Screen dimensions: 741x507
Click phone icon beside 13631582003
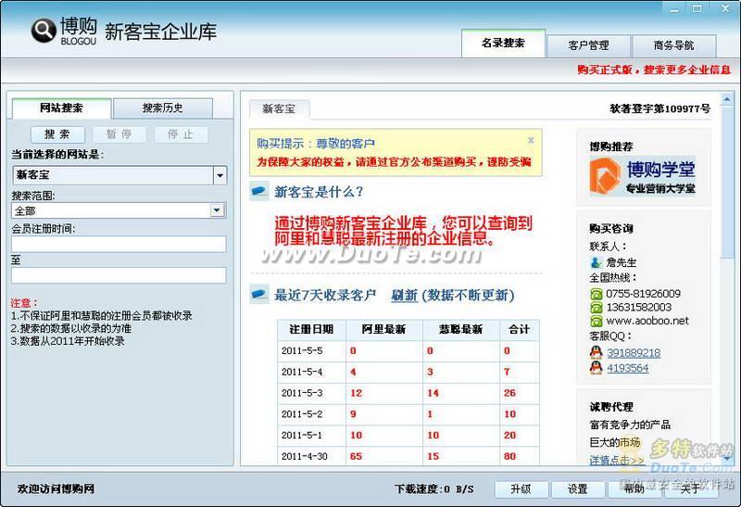[597, 308]
